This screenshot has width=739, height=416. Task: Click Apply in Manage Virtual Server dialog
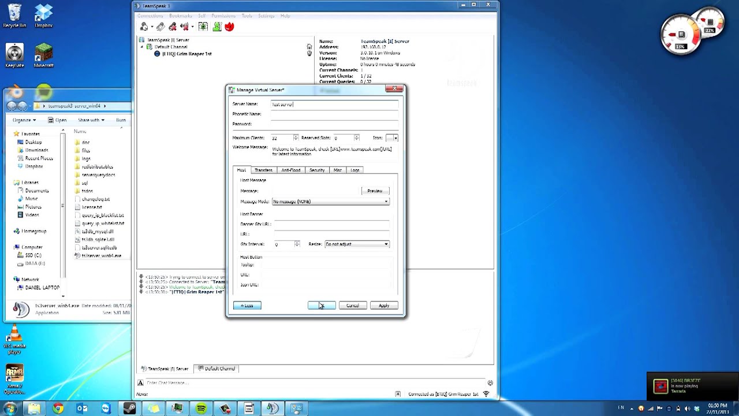pos(384,306)
